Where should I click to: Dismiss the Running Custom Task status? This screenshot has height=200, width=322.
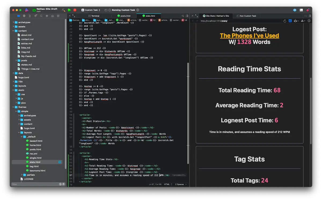138,10
